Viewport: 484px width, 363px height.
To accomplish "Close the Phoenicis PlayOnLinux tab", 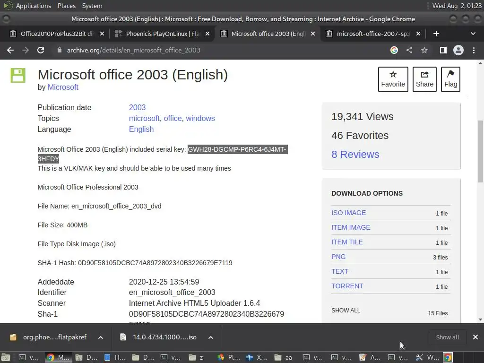I will pyautogui.click(x=207, y=34).
